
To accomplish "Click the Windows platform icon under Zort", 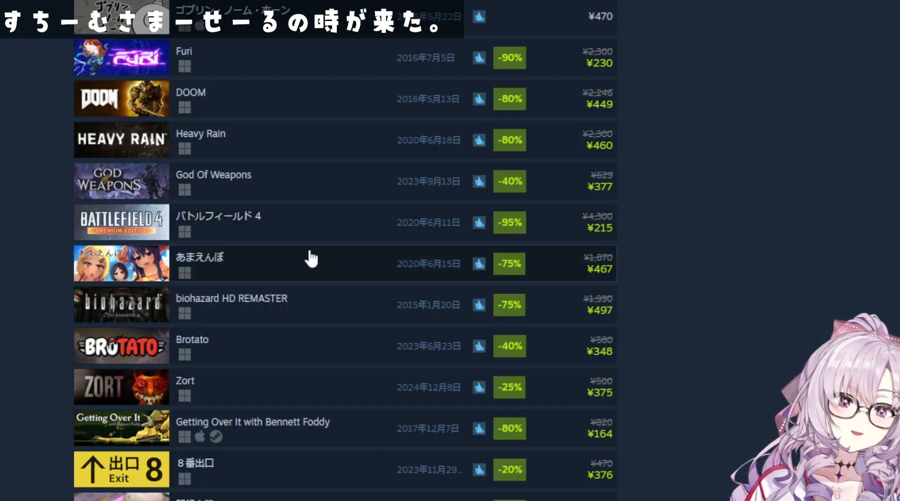I will point(184,396).
